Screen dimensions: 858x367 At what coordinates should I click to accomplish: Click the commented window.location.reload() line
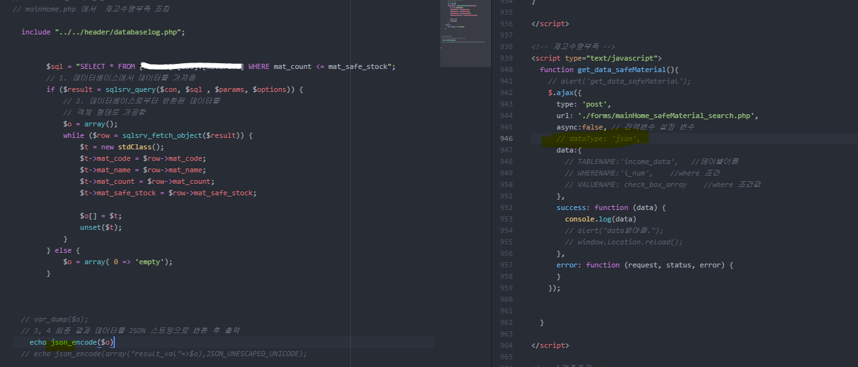click(624, 242)
